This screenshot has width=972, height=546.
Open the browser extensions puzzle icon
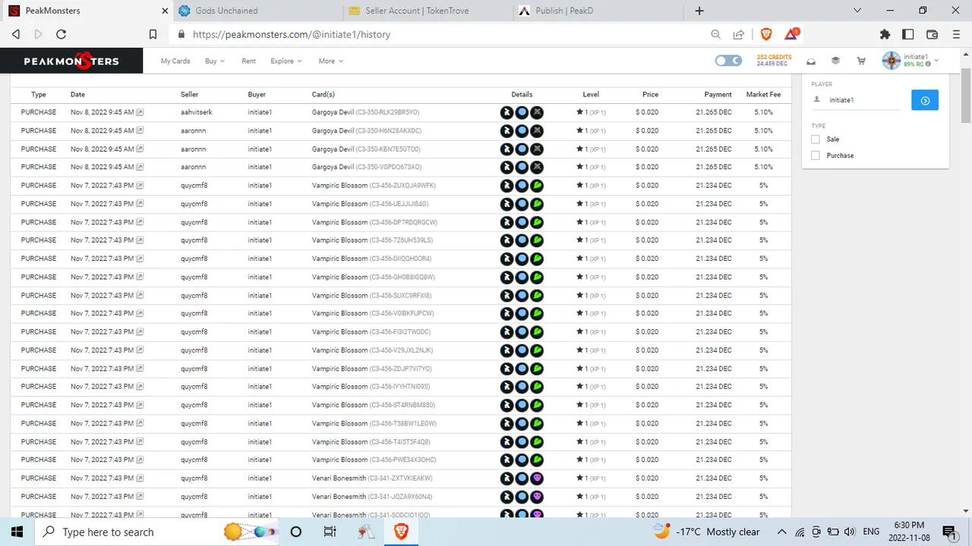tap(885, 34)
